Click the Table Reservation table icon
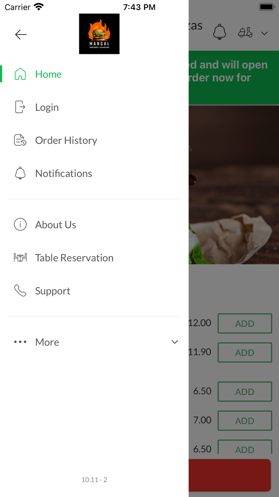This screenshot has height=497, width=279. pyautogui.click(x=20, y=258)
